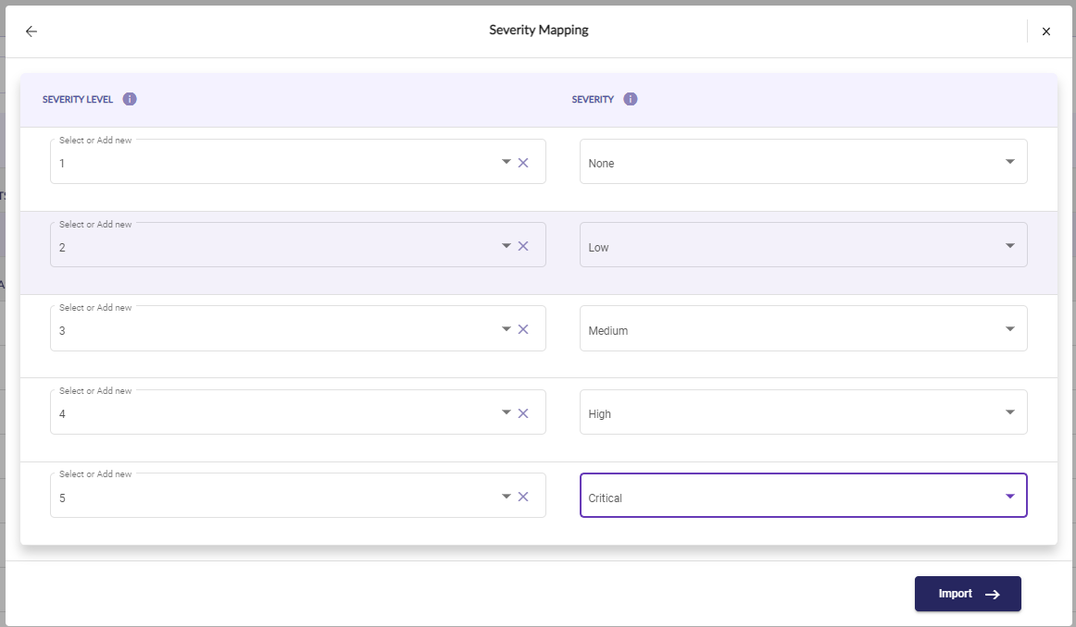Expand the severity level 3 dropdown arrow
Viewport: 1076px width, 627px height.
[x=507, y=328]
